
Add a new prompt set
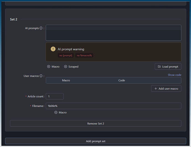pos(95,141)
